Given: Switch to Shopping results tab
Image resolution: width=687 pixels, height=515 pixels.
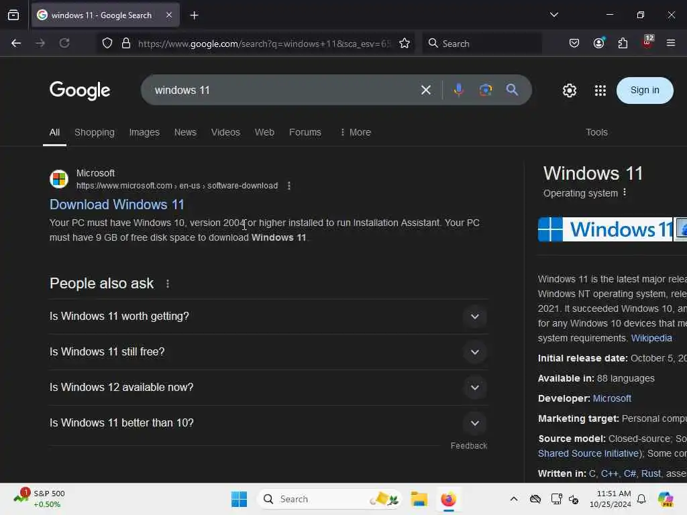Looking at the screenshot, I should coord(94,132).
